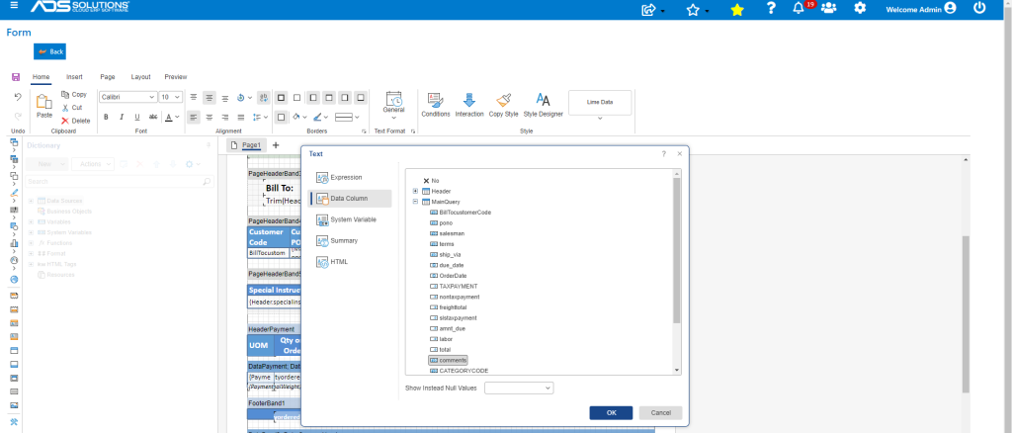The image size is (1012, 433).
Task: Click the toolbox setup wrench icon
Action: [x=14, y=423]
